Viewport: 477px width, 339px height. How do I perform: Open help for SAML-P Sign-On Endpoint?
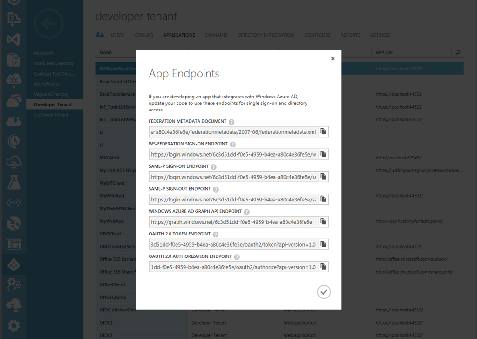213,167
